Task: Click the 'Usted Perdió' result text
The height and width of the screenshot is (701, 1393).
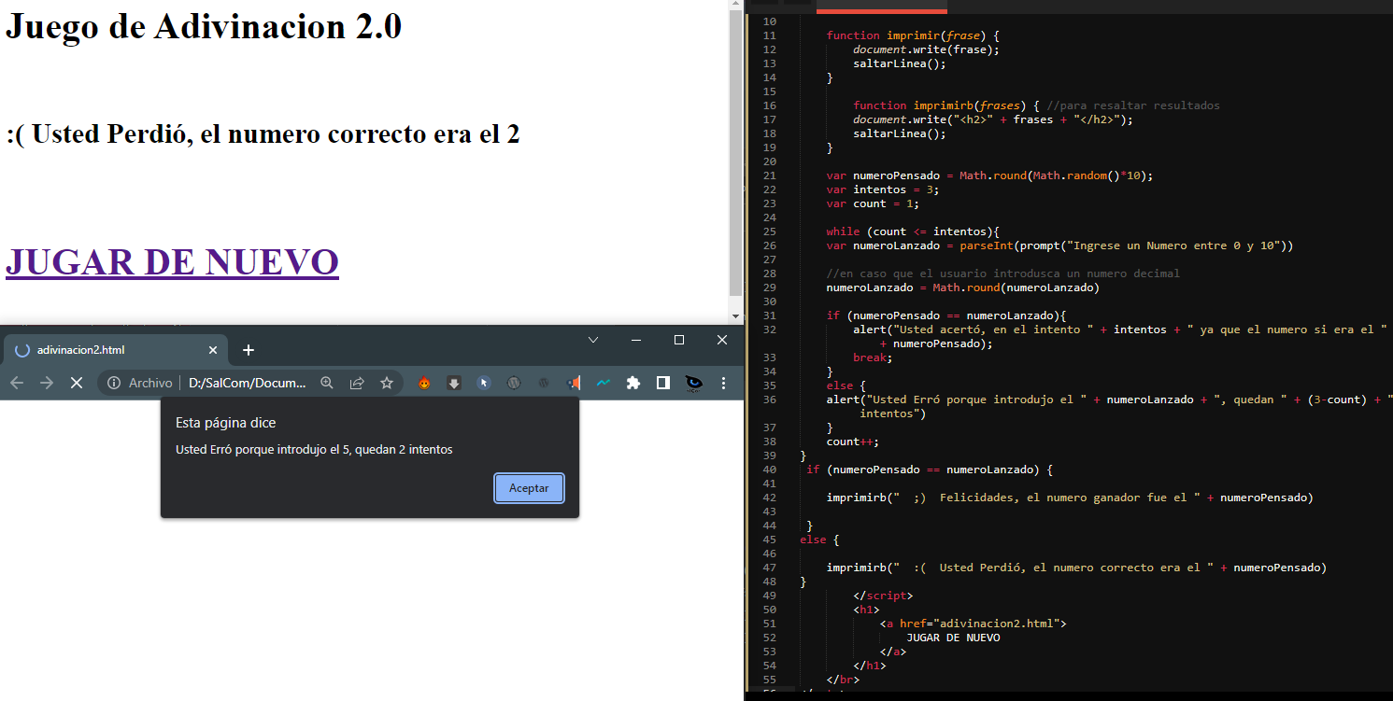Action: click(263, 134)
